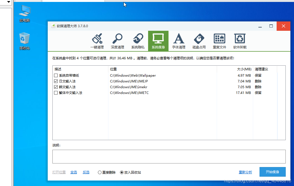This screenshot has width=294, height=186.
Task: Click the 重新分析 re-analyze link
Action: pyautogui.click(x=245, y=172)
